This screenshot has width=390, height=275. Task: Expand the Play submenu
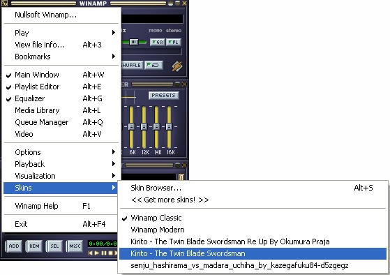[x=61, y=33]
